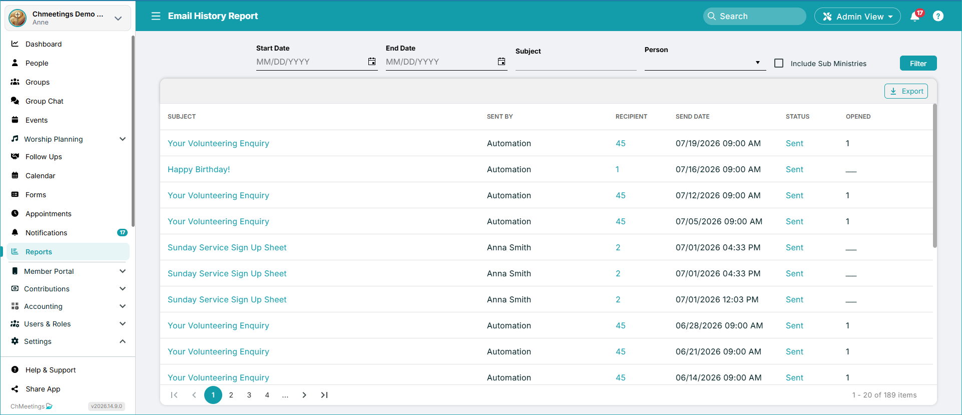Screen dimensions: 962x415
Task: Click the Help & Support icon
Action: point(15,370)
